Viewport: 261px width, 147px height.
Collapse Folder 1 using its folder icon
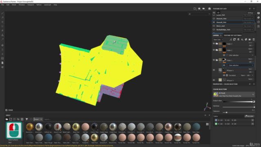[x=217, y=60]
